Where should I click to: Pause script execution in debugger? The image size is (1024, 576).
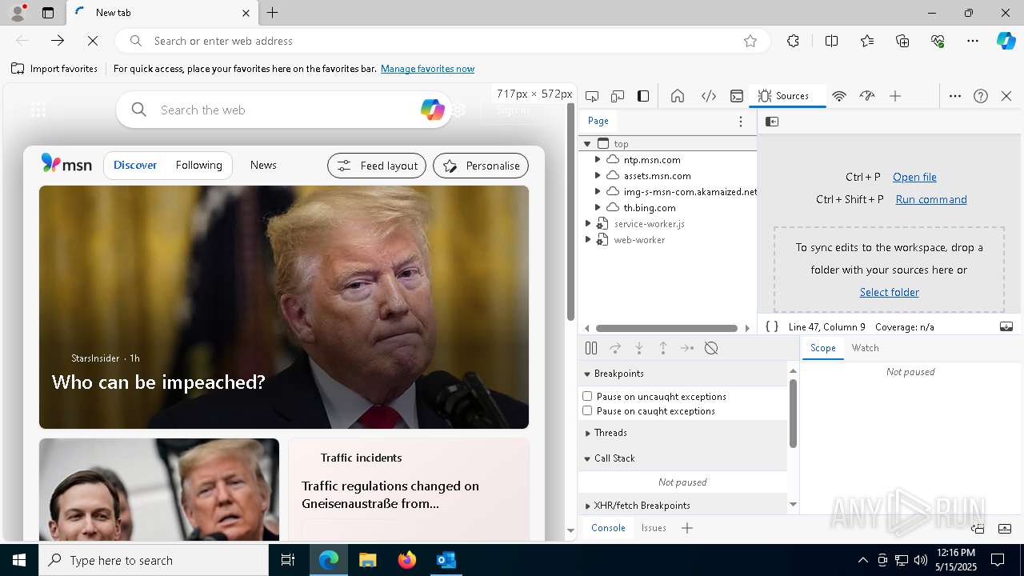pos(591,348)
